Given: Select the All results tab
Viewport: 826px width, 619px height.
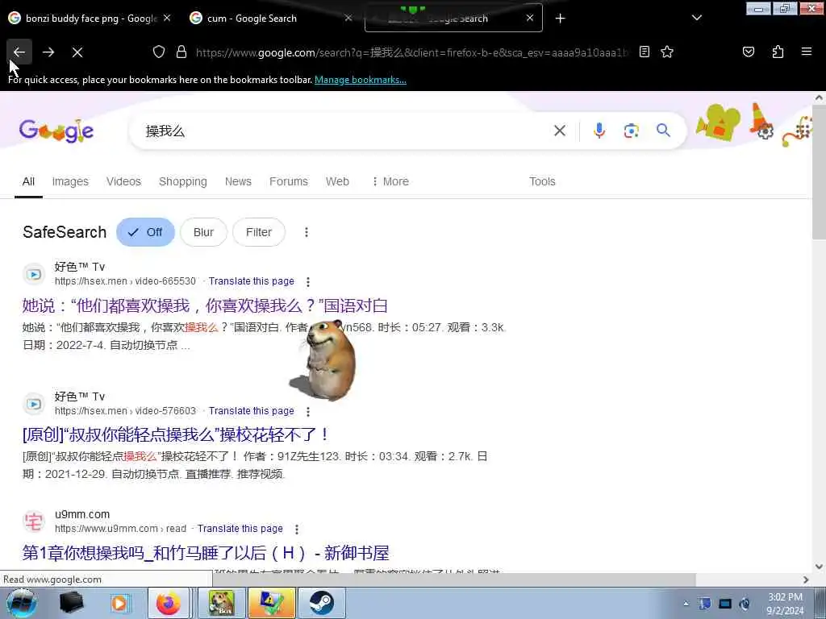Looking at the screenshot, I should pos(28,181).
